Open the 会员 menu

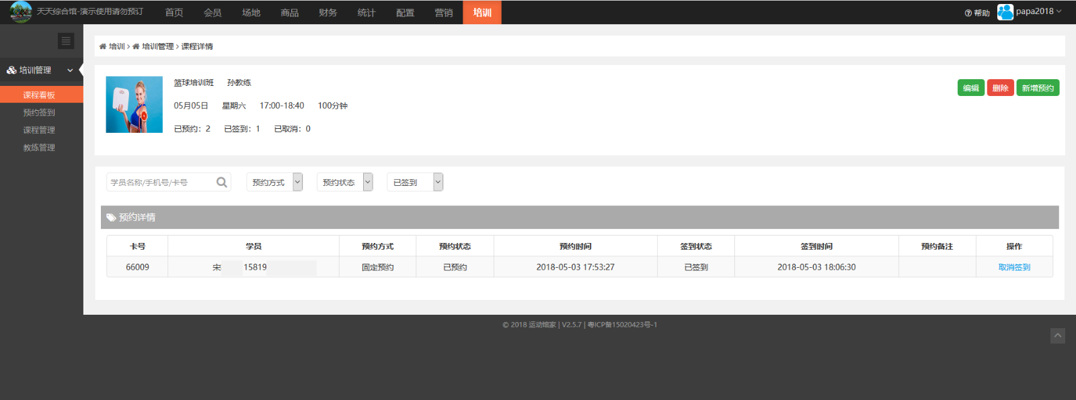[x=213, y=12]
